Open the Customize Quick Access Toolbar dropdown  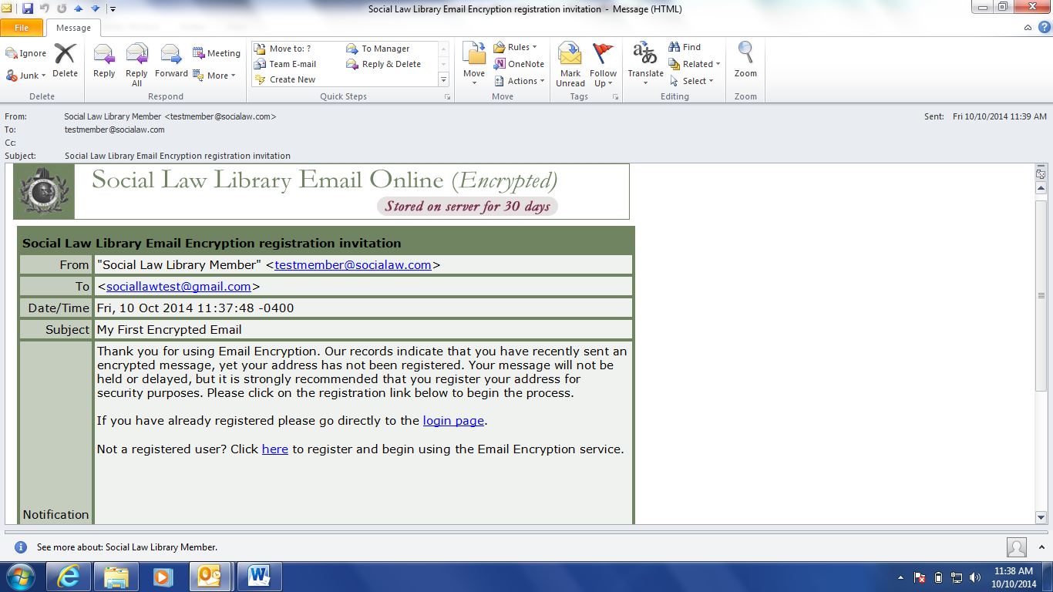(x=113, y=9)
